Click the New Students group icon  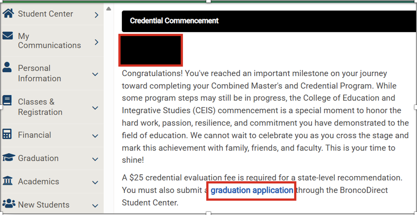9,203
